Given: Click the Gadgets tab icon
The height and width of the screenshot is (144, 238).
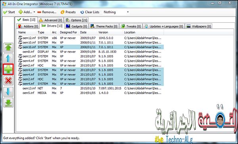Looking at the screenshot, I should pyautogui.click(x=68, y=26).
